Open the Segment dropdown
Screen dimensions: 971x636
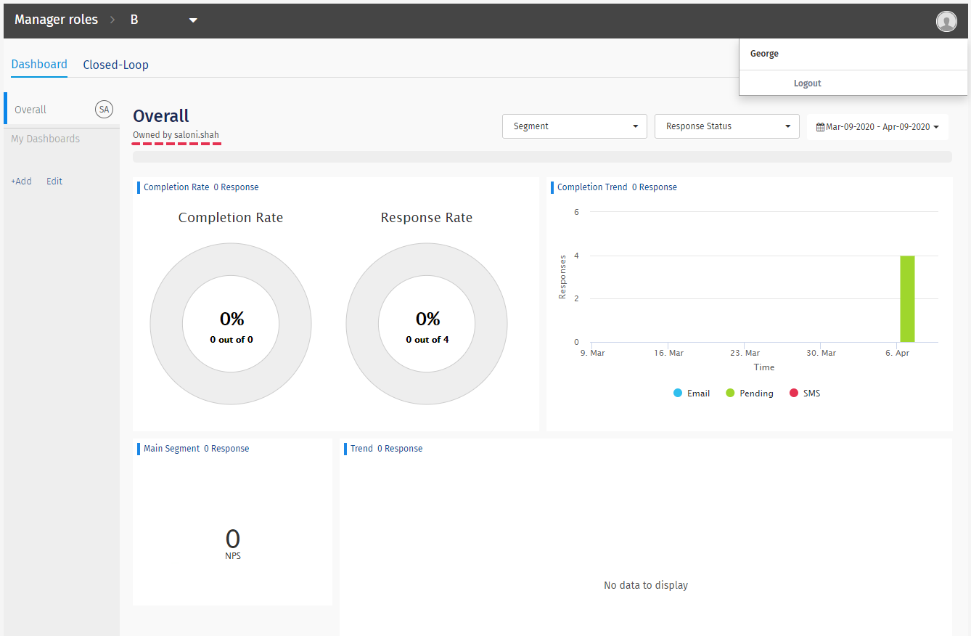(x=574, y=126)
